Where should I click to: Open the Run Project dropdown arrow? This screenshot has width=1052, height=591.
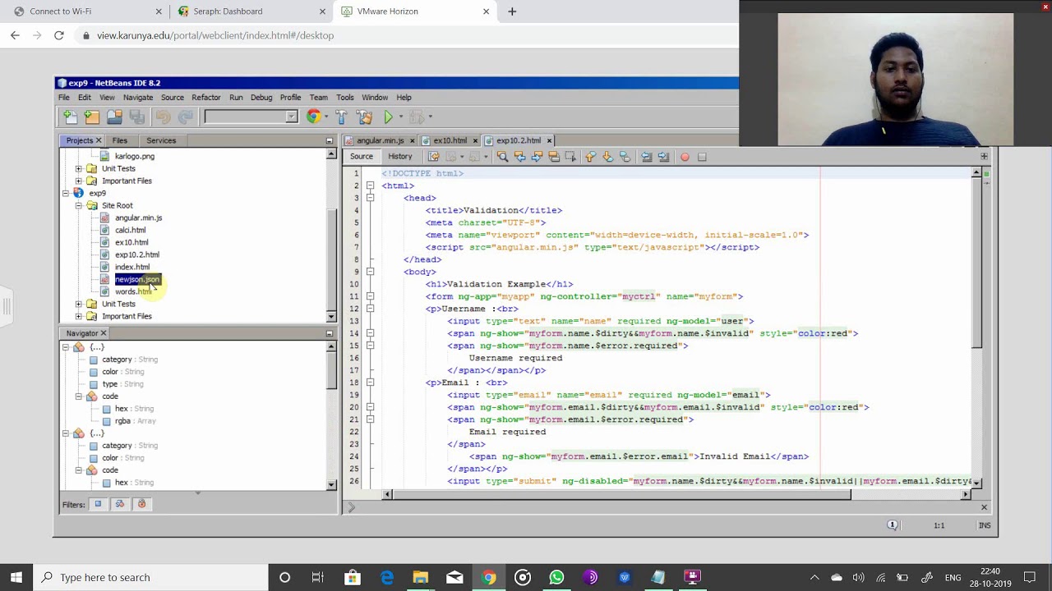(400, 117)
